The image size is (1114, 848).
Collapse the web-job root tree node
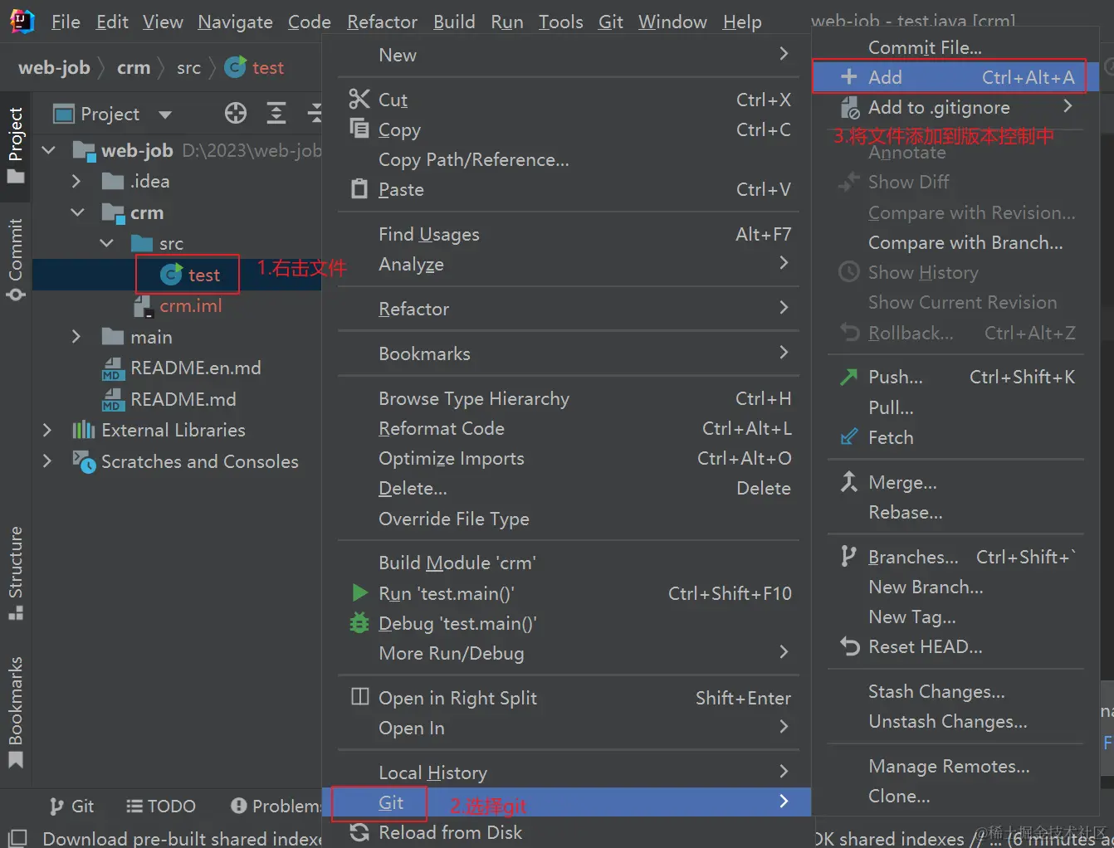tap(49, 150)
